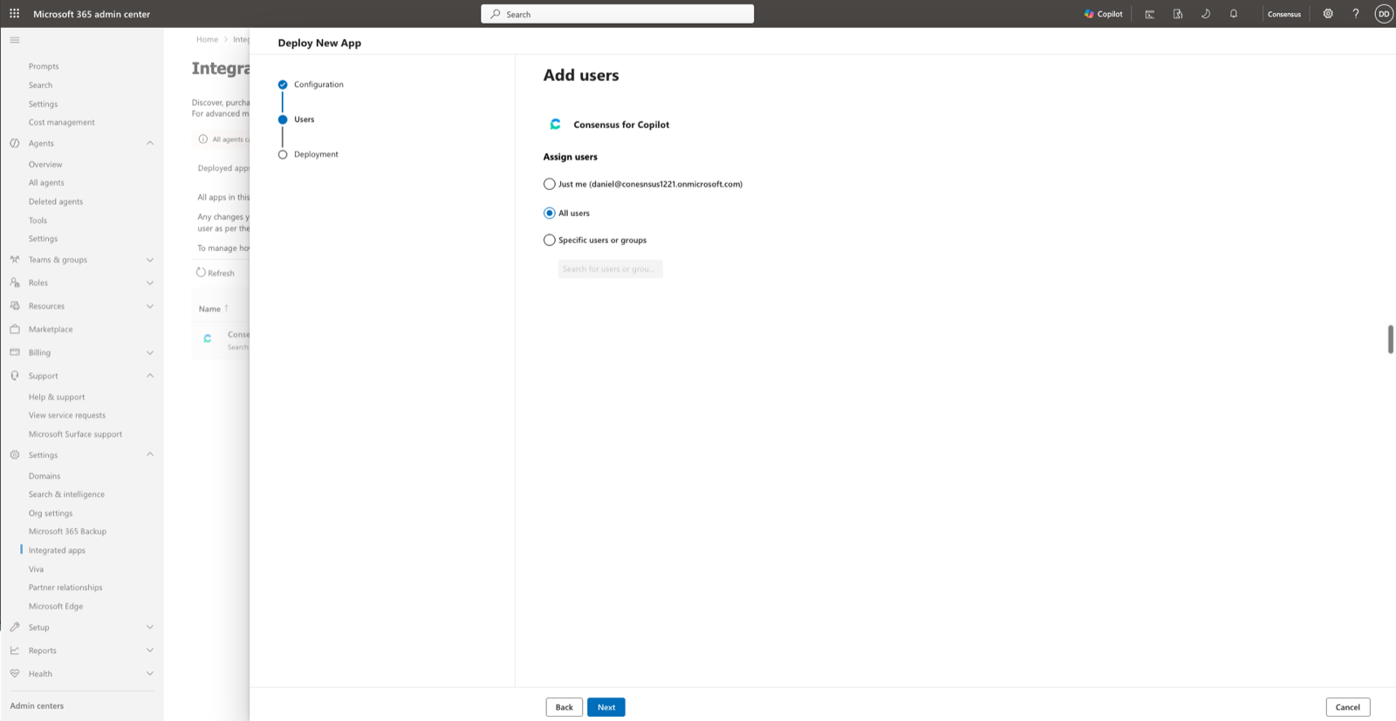This screenshot has height=721, width=1396.
Task: Click the Consensus tenant name in header
Action: coord(1284,14)
